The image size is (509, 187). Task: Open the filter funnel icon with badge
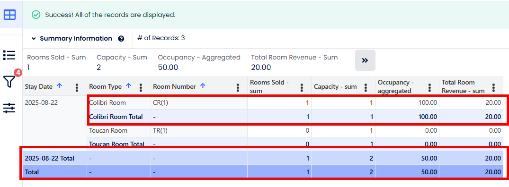tap(10, 81)
